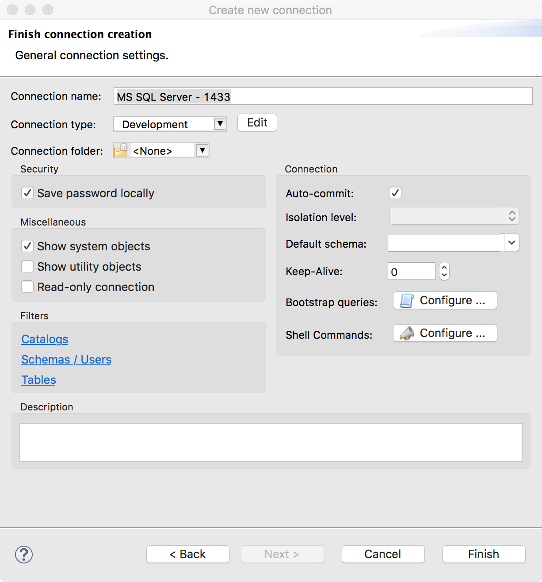Open the Connection type dropdown
This screenshot has width=542, height=582.
pos(170,124)
